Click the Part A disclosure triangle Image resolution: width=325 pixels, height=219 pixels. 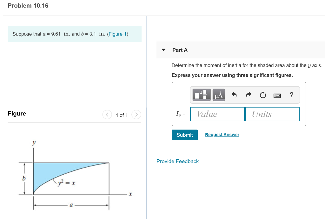pyautogui.click(x=163, y=50)
